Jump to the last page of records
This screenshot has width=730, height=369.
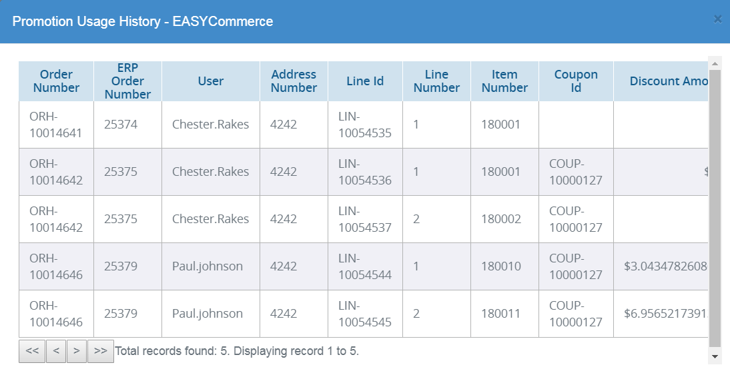click(x=101, y=351)
